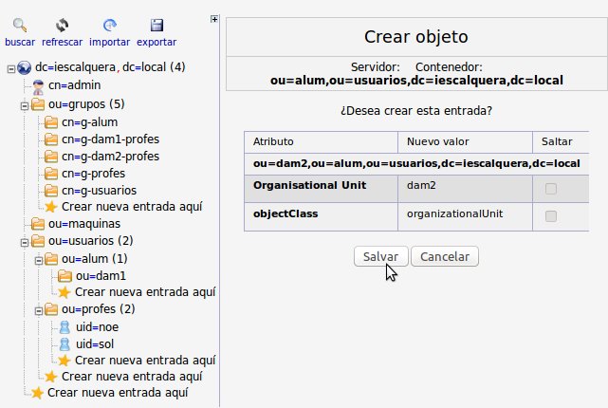This screenshot has width=608, height=408.
Task: Select the cn=admin entry
Action: click(x=74, y=85)
